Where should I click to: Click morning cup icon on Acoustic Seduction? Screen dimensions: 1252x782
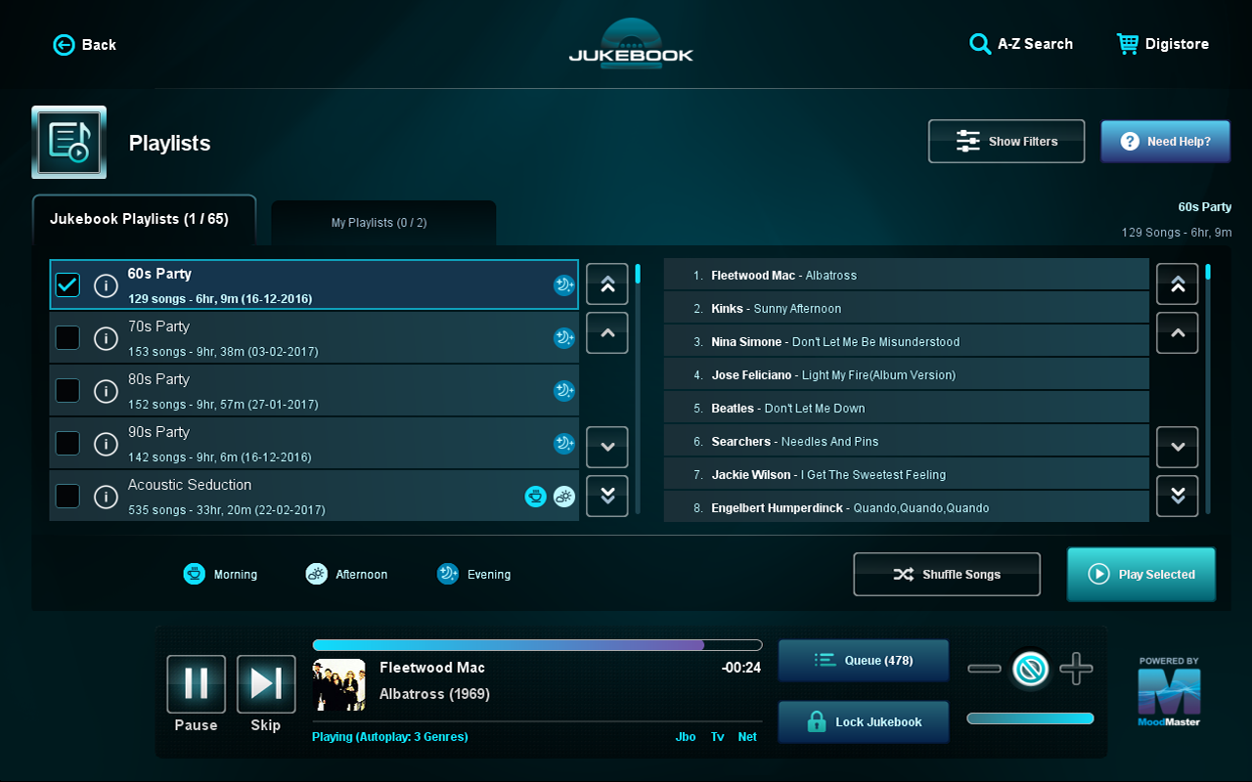[535, 497]
